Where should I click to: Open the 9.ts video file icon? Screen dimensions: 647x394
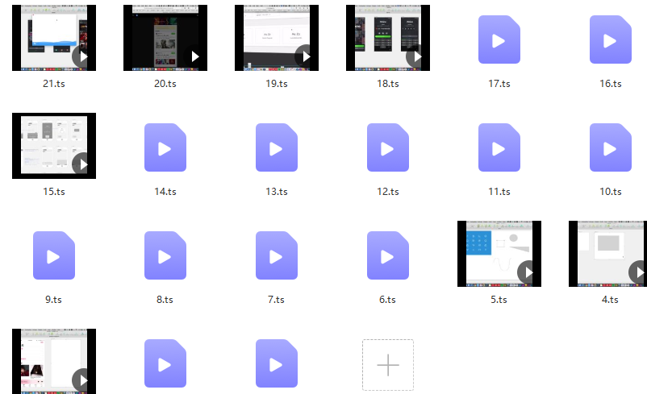[x=53, y=255]
